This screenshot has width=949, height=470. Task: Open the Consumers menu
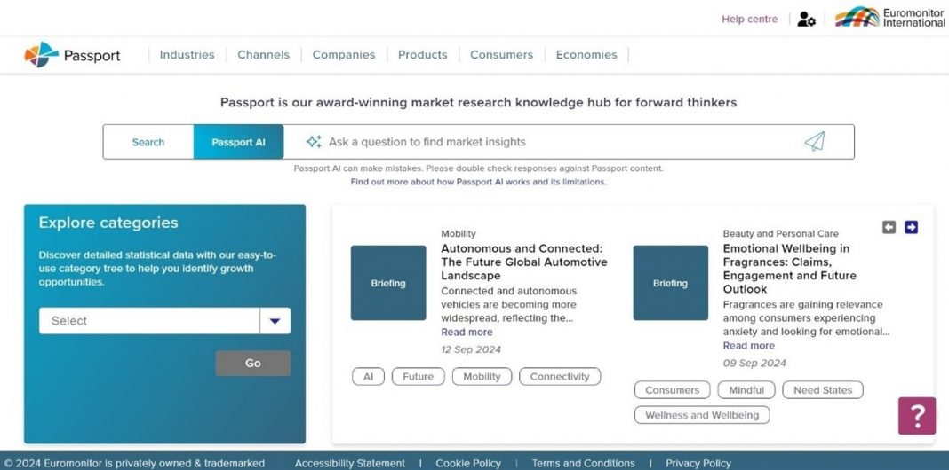pyautogui.click(x=502, y=55)
